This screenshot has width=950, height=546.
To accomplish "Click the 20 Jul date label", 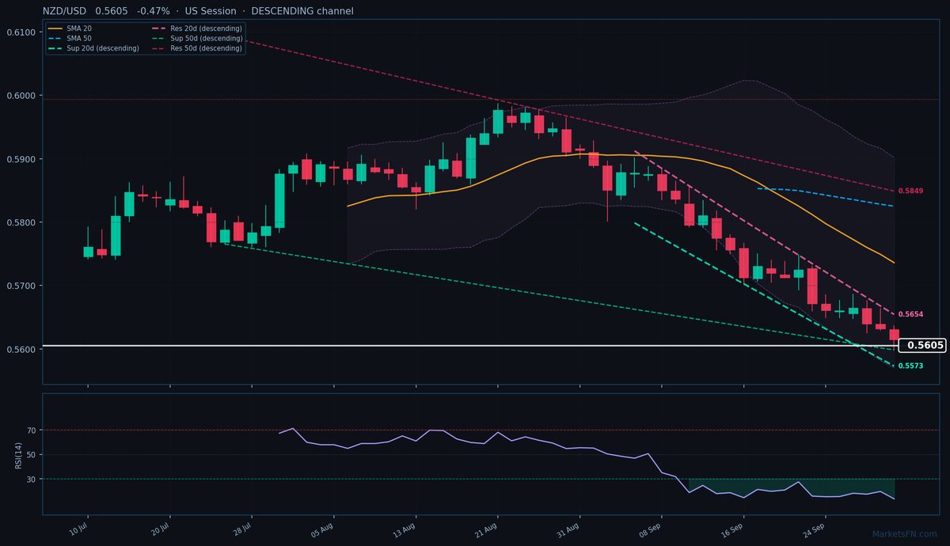I will coord(161,529).
